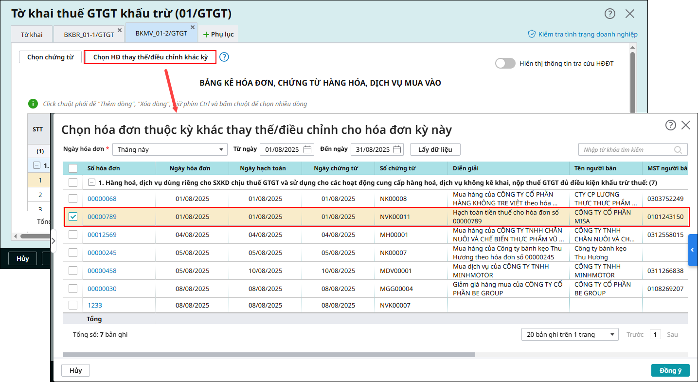Image resolution: width=698 pixels, height=382 pixels.
Task: Click the blue side panel arrow on right edge
Action: (693, 250)
